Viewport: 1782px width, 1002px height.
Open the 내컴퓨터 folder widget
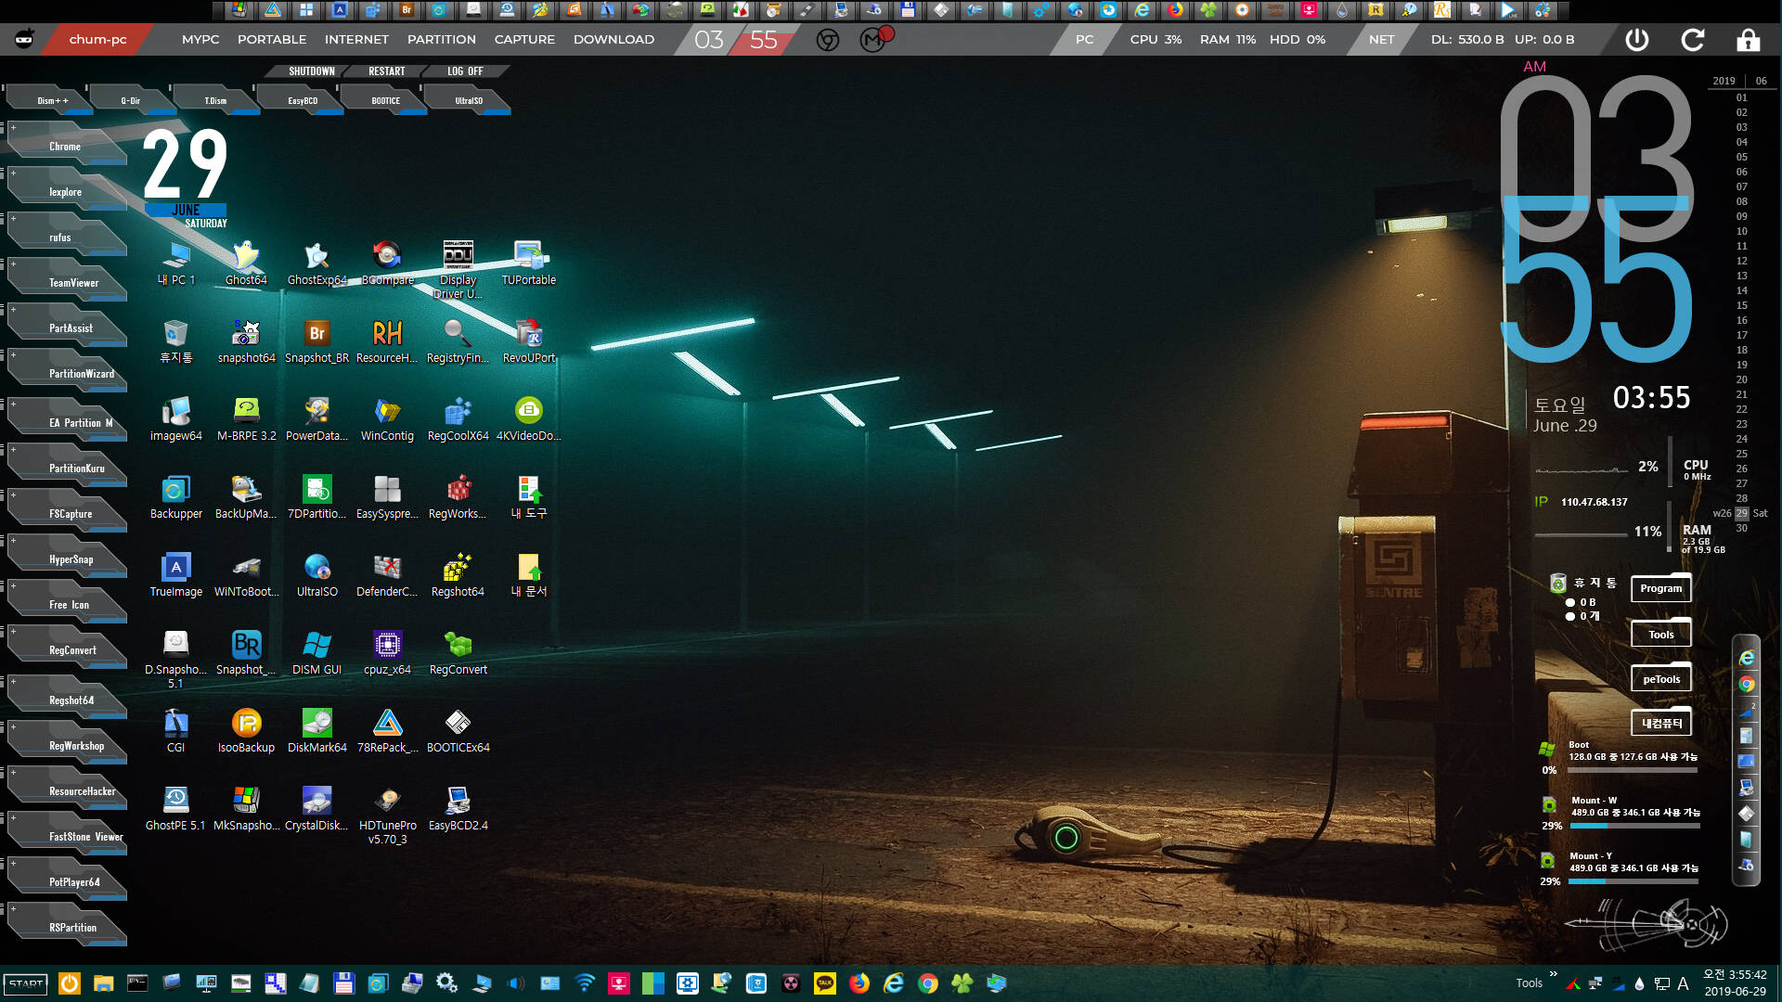(x=1660, y=723)
